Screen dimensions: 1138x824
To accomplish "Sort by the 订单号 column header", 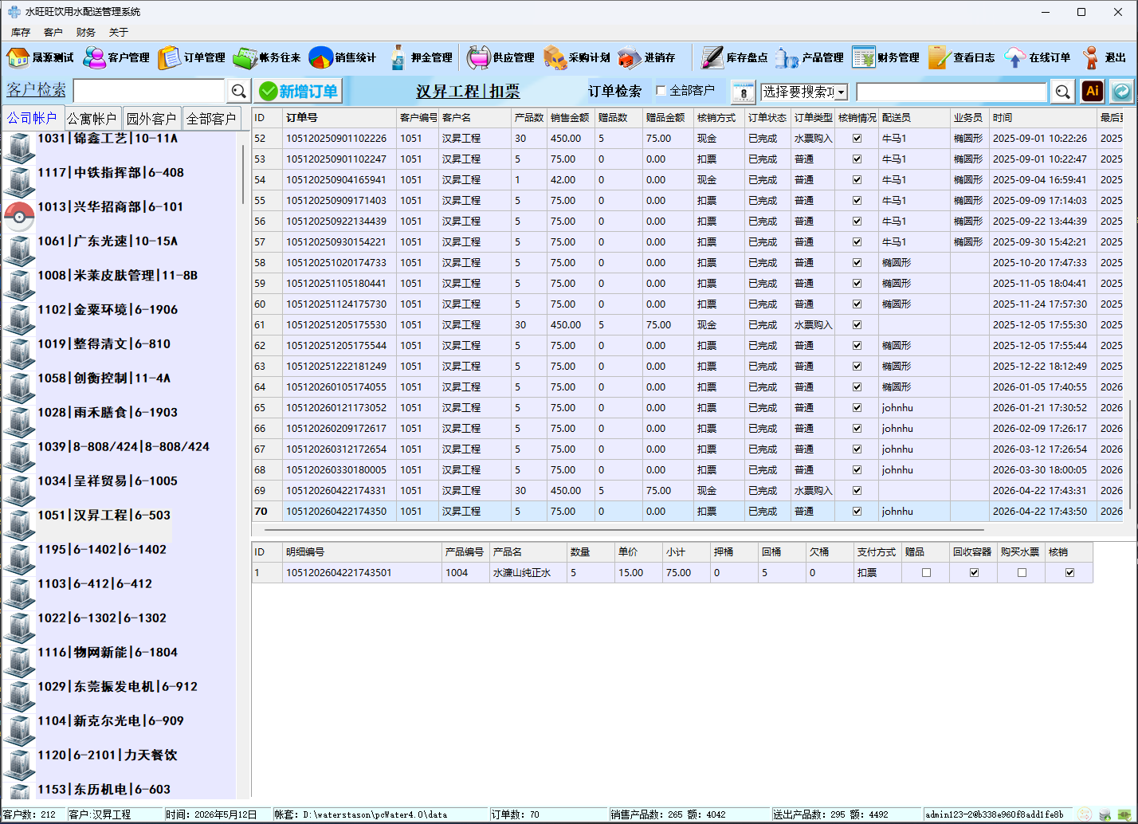I will coord(339,117).
